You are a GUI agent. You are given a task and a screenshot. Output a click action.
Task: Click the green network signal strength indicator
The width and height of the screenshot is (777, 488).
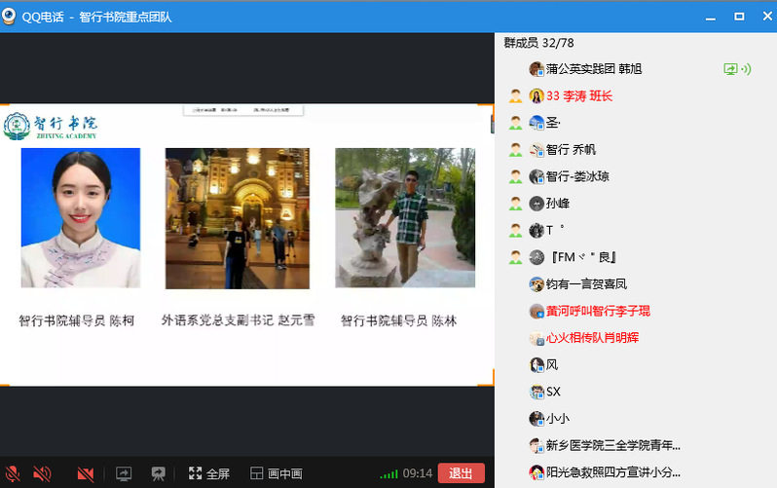click(x=388, y=473)
